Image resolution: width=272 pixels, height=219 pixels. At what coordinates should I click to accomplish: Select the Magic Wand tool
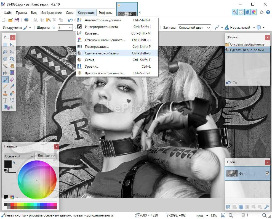(x=5, y=66)
